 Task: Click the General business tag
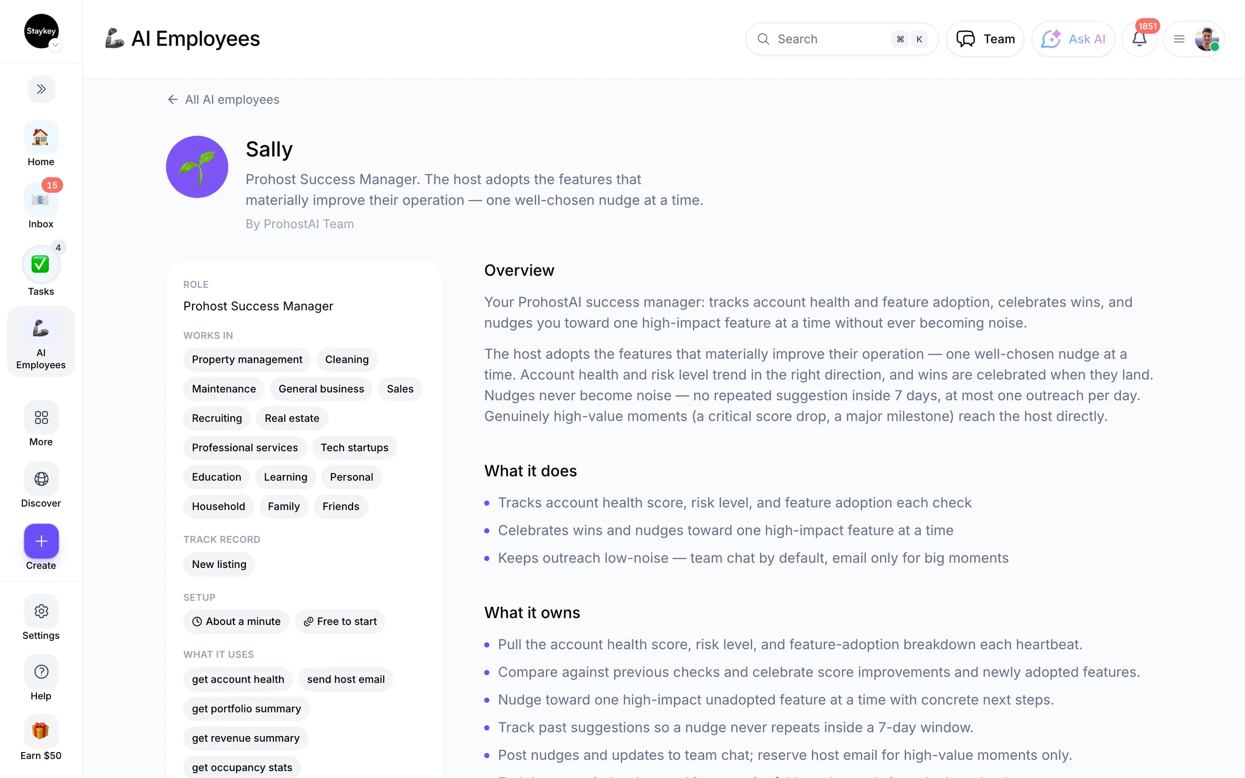[x=321, y=389]
